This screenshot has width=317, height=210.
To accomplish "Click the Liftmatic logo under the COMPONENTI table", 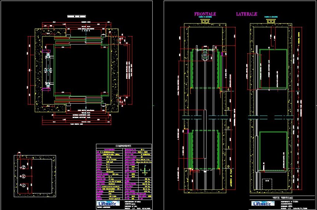I will (x=108, y=203).
